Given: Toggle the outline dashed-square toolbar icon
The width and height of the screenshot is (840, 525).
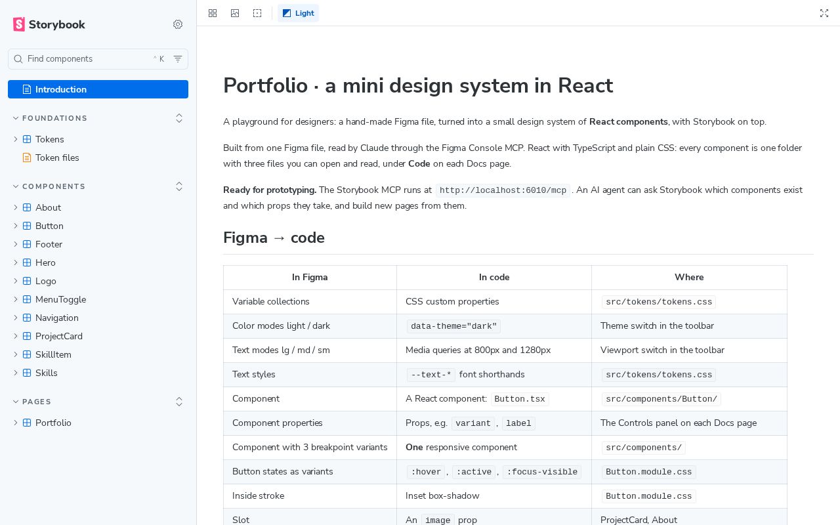Looking at the screenshot, I should coord(257,13).
